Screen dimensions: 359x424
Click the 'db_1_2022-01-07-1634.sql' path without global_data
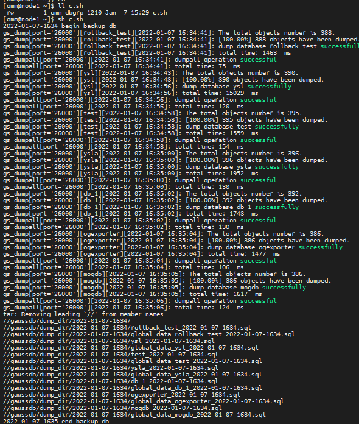[x=111, y=381]
